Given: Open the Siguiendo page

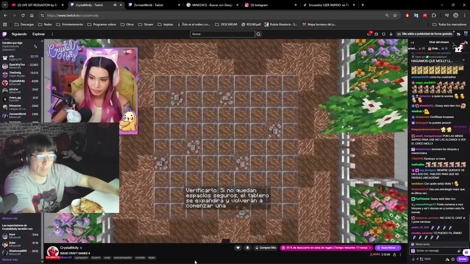Looking at the screenshot, I should click(x=19, y=34).
